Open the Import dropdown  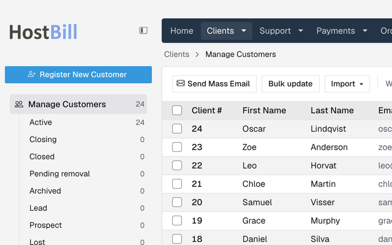(347, 84)
